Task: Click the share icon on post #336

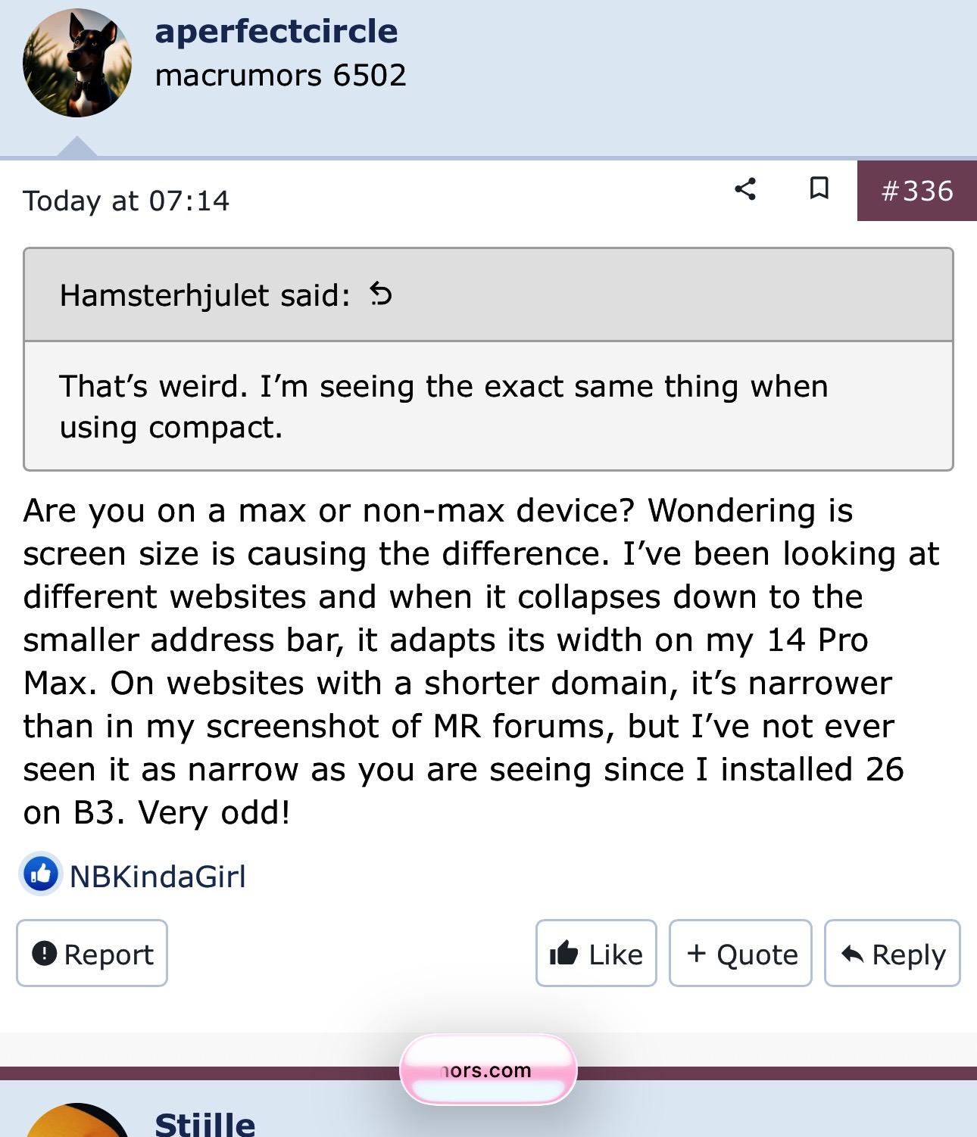Action: pos(745,189)
